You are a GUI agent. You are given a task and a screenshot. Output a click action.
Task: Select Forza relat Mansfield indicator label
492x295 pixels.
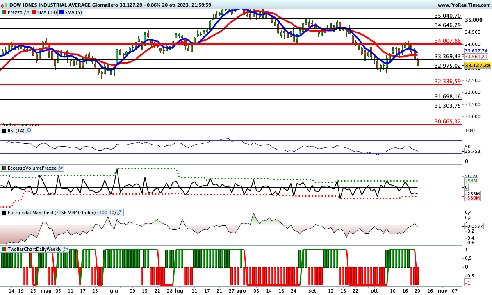point(62,213)
